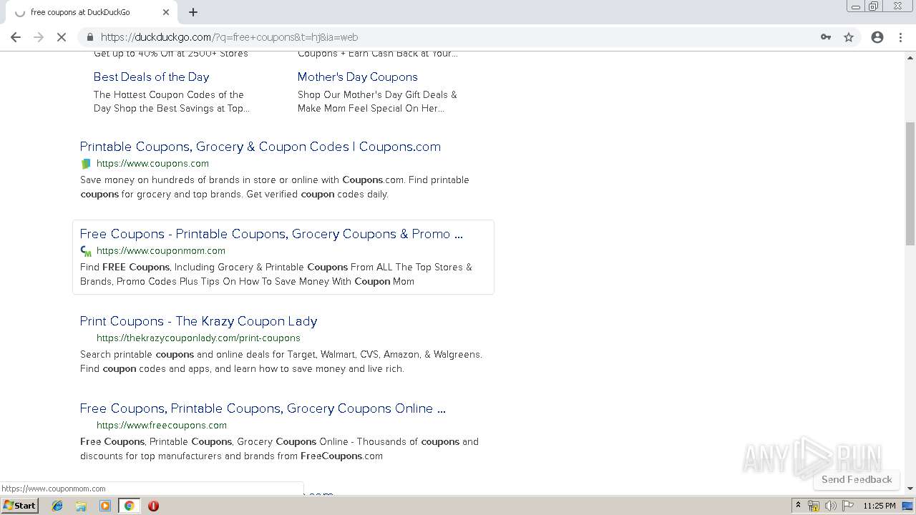Open the FreeCoupons.com result title
The width and height of the screenshot is (916, 515).
tap(263, 408)
